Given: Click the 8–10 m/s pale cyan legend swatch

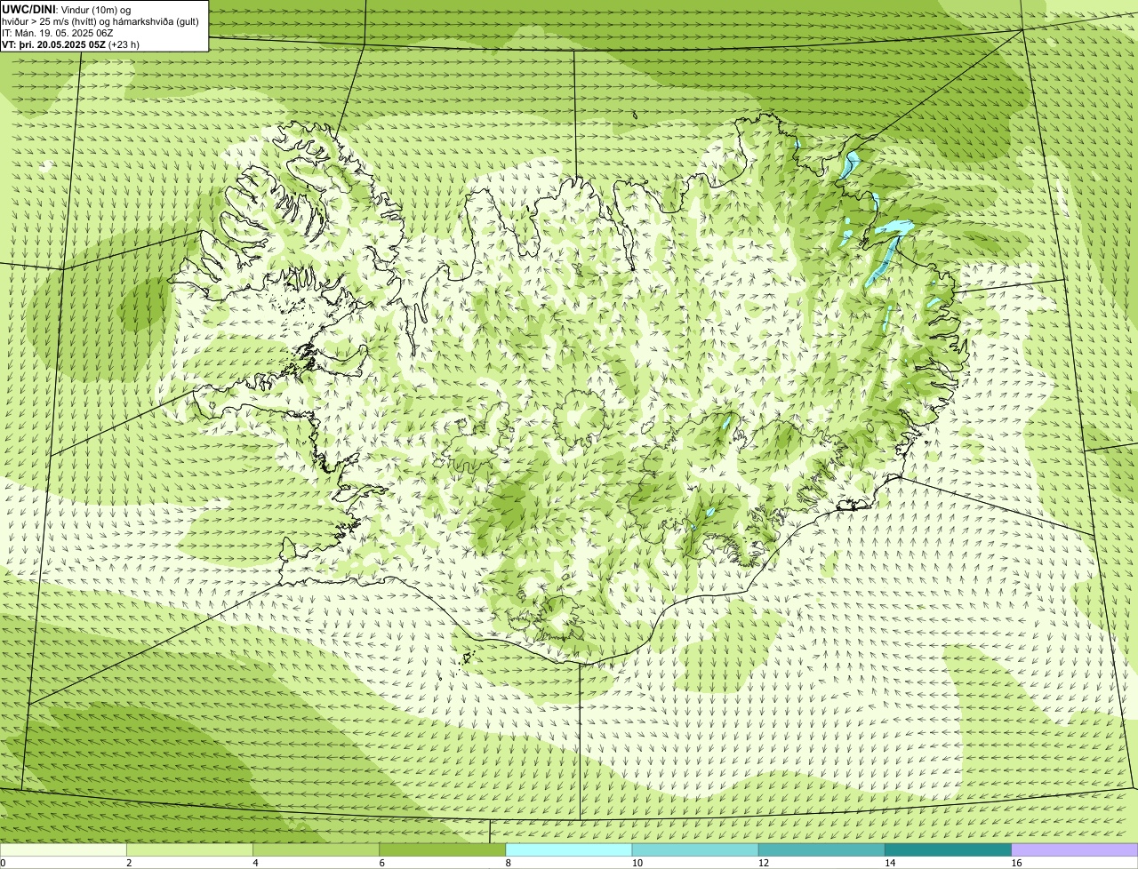Looking at the screenshot, I should [x=569, y=850].
